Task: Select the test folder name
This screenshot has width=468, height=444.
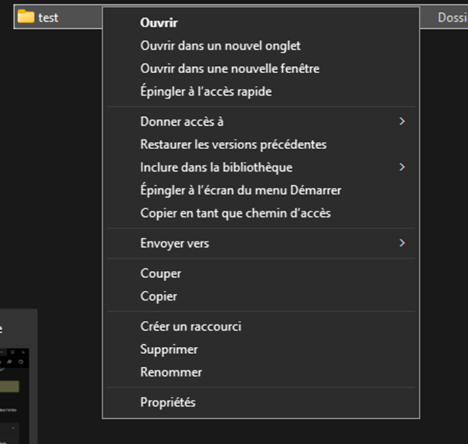Action: click(x=48, y=18)
